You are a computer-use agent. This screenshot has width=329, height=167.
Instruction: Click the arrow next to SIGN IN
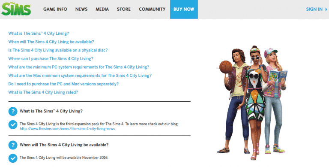coord(326,9)
